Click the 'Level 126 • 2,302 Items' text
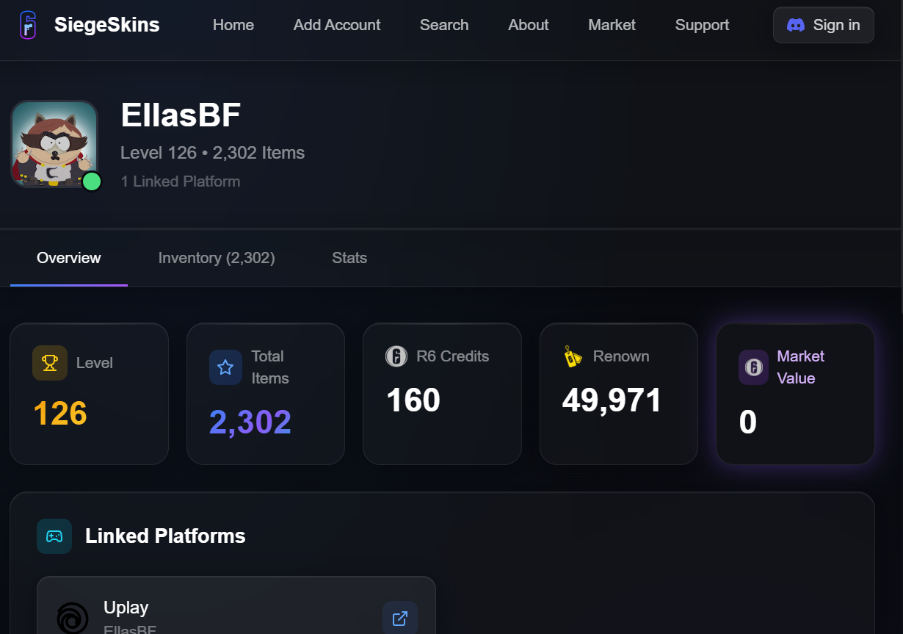 213,153
